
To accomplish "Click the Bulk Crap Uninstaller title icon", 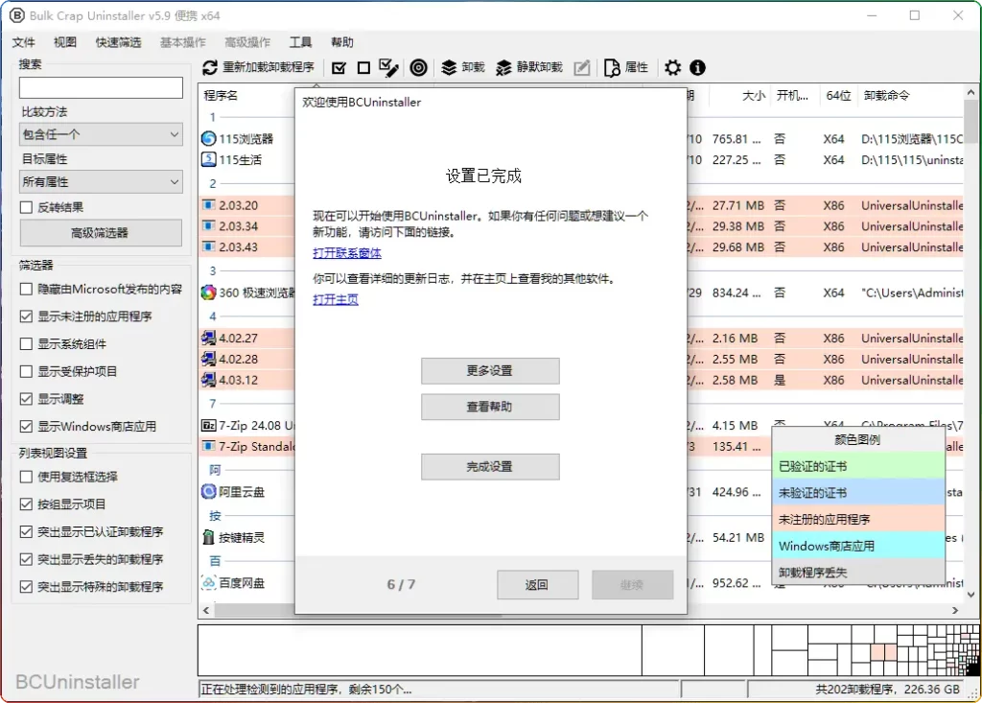I will (x=17, y=15).
